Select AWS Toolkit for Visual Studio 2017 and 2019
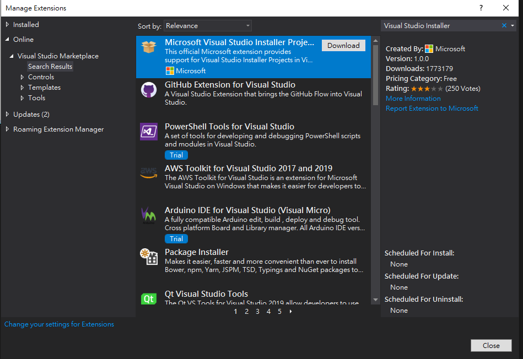Viewport: 523px width, 359px height. click(249, 168)
